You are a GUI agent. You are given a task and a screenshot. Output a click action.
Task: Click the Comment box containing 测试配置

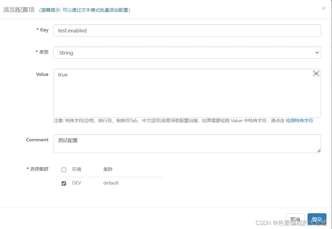pyautogui.click(x=186, y=144)
